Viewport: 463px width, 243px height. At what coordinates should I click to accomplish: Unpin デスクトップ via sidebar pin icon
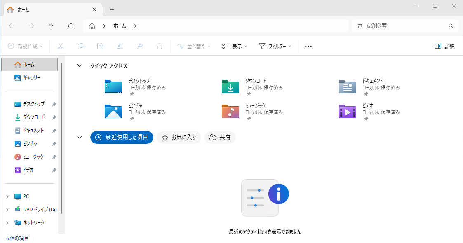click(x=54, y=104)
